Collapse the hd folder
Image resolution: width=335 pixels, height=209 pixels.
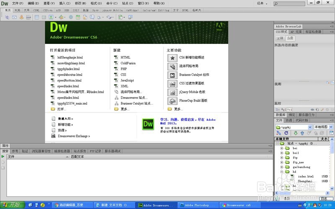point(281,172)
